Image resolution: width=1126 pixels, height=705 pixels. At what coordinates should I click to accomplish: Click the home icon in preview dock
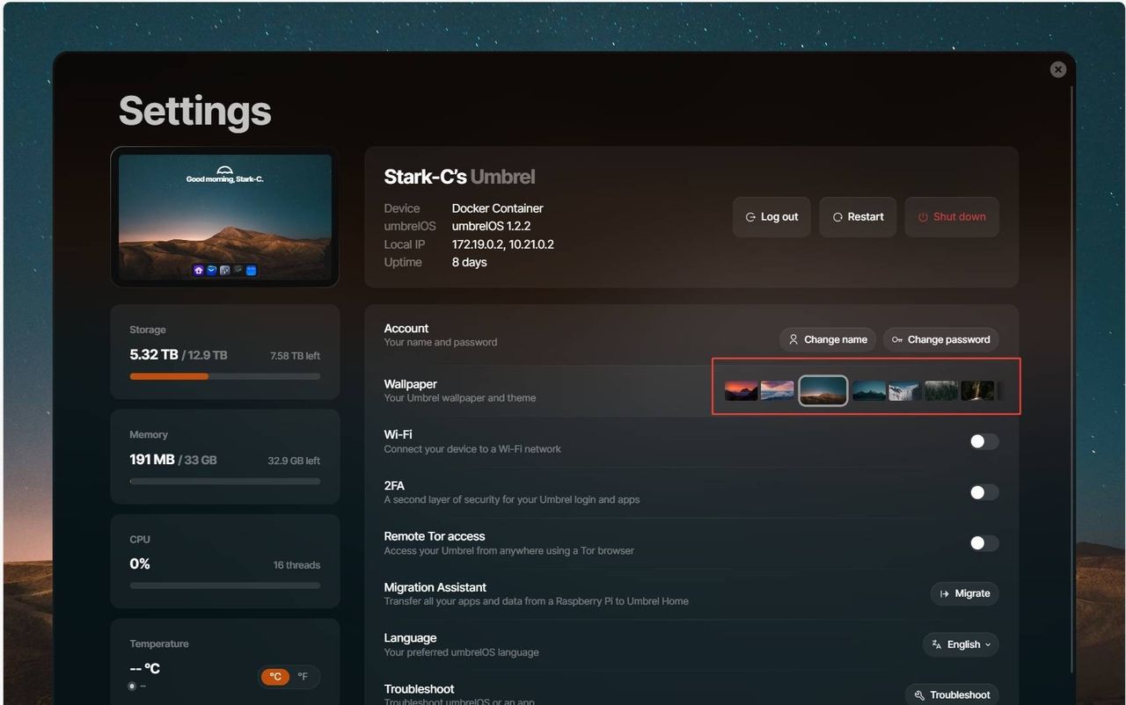pos(199,271)
